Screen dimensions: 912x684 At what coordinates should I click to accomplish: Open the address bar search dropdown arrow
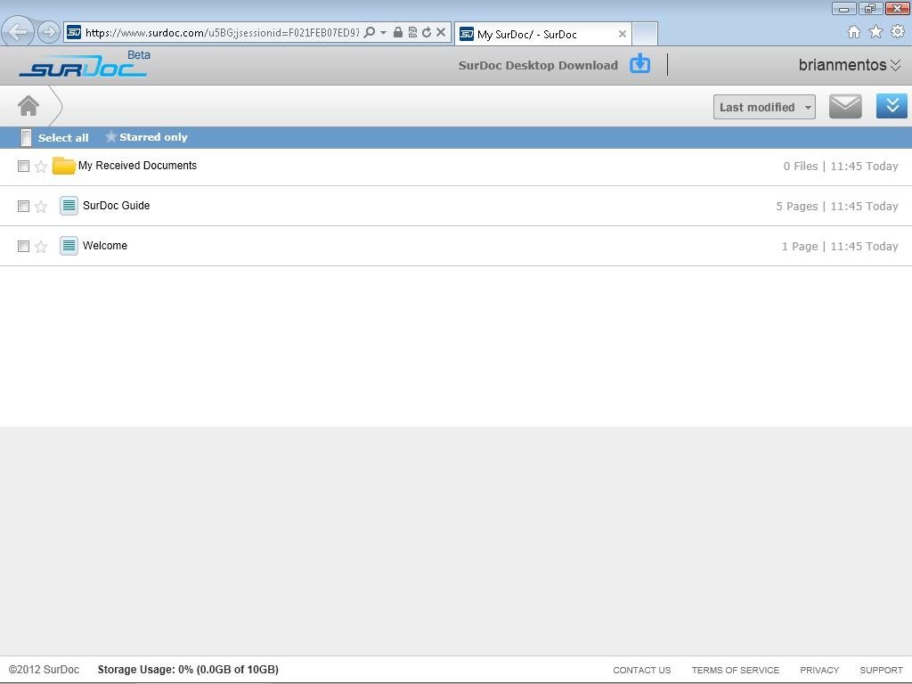(x=383, y=33)
